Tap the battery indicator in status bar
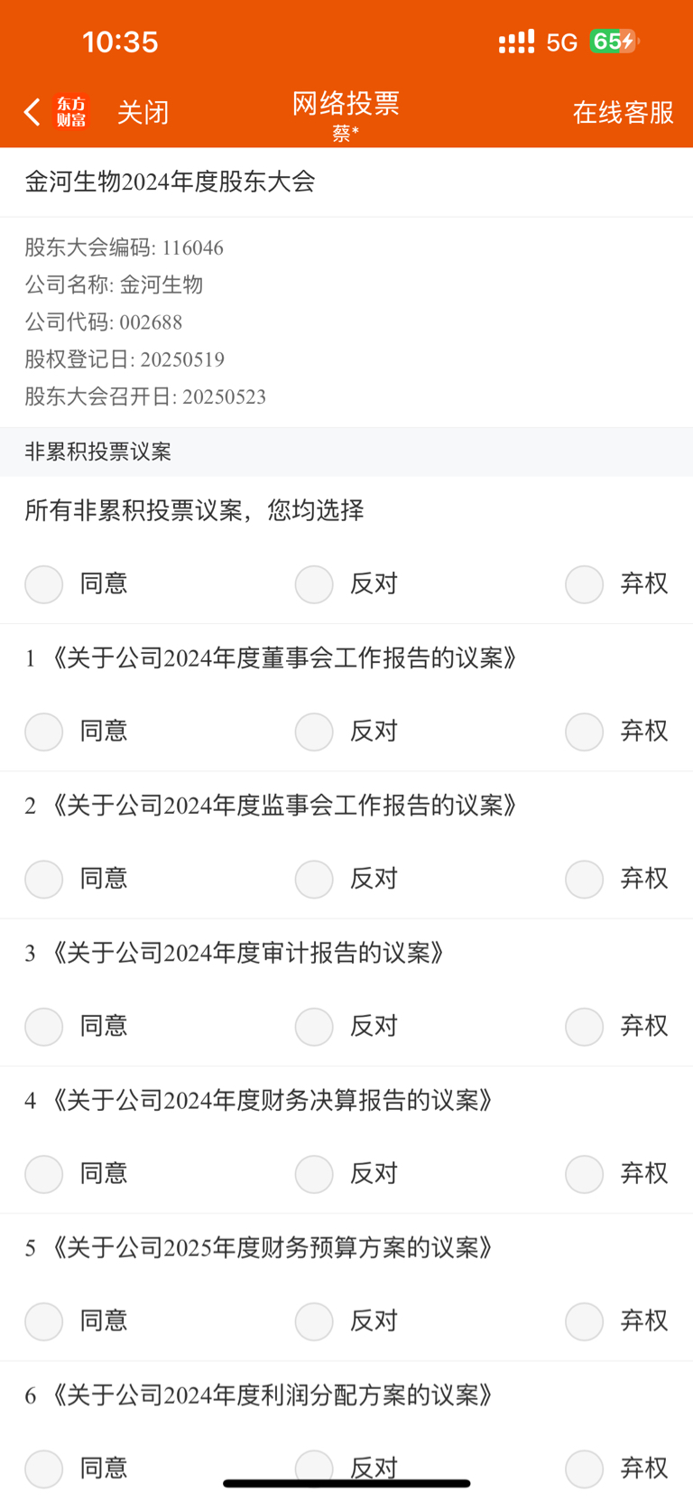Viewport: 693px width, 1501px height. (x=614, y=42)
